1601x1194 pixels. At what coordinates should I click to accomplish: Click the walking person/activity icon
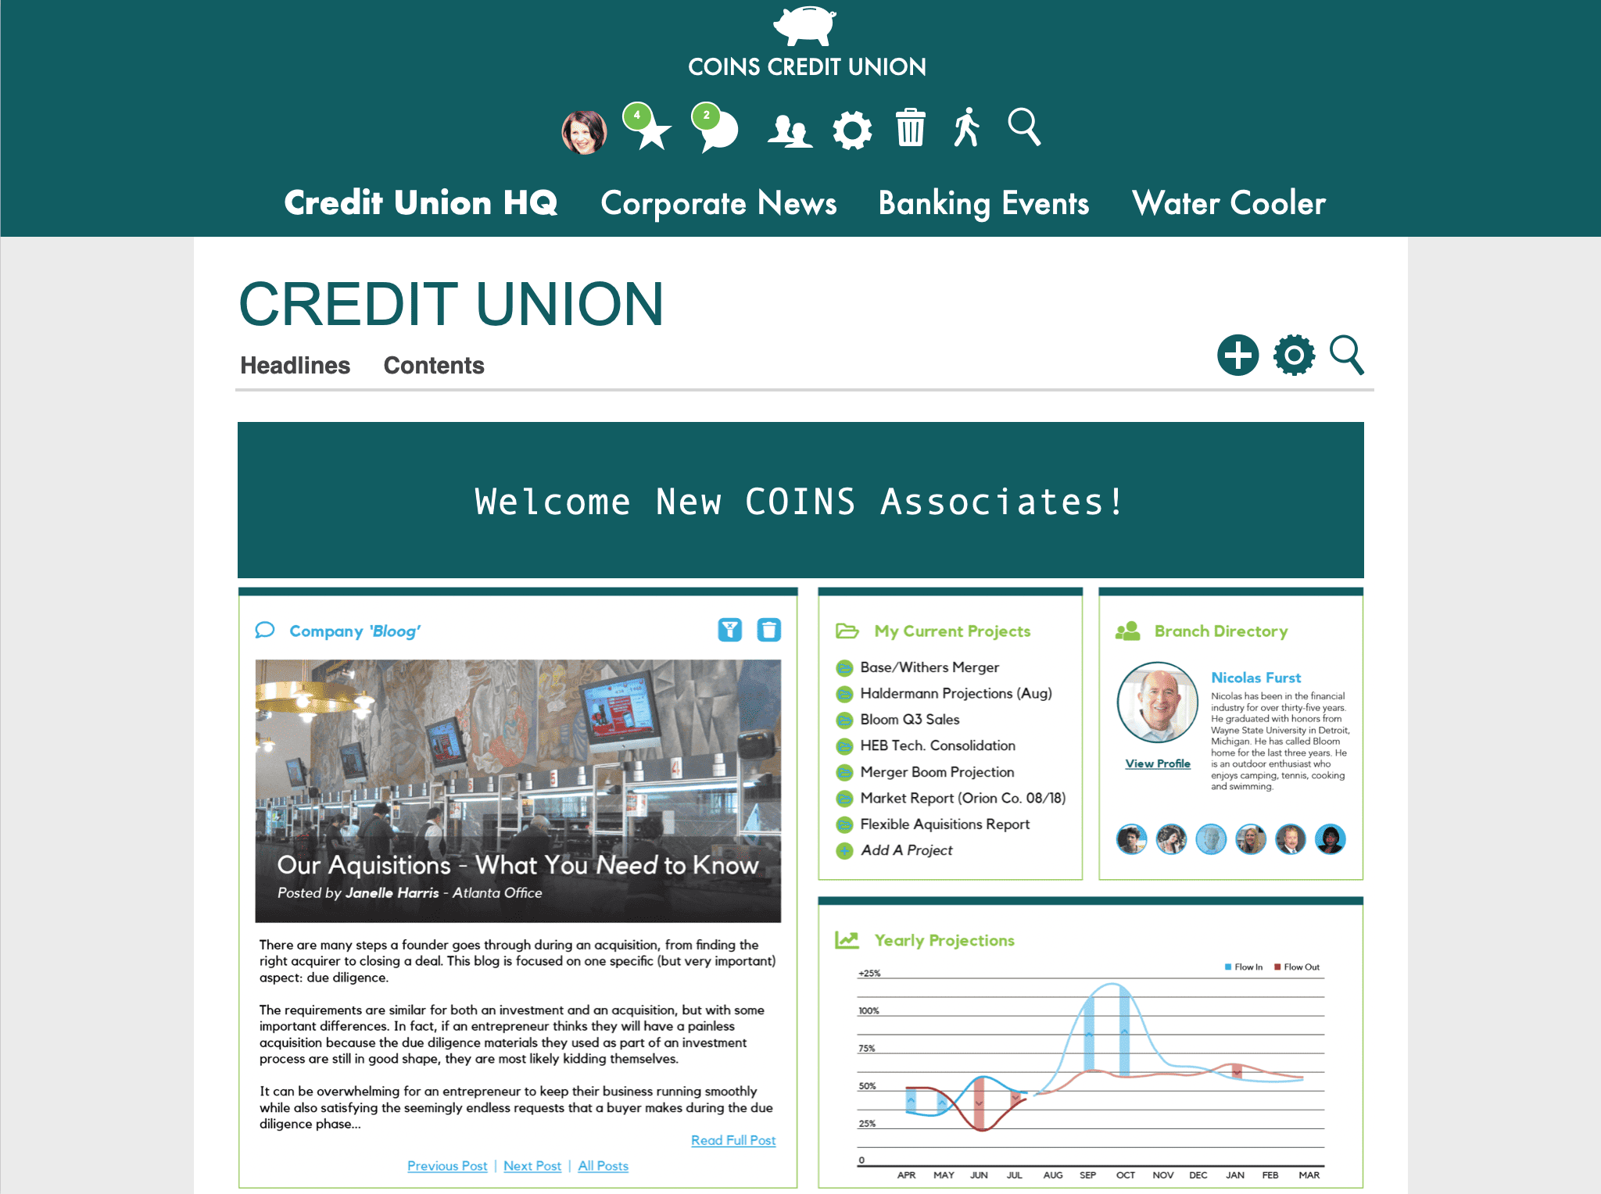(x=967, y=129)
